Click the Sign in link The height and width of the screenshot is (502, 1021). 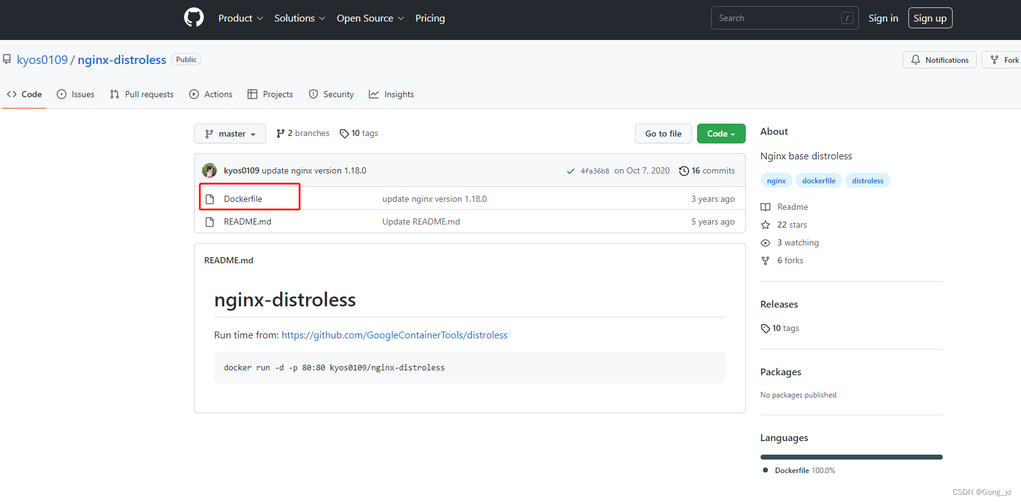pos(883,18)
